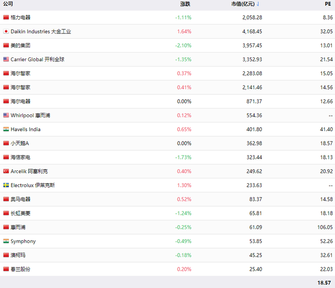The height and width of the screenshot is (288, 335).
Task: Click the sort arrow beside 市值(亿元) header
Action: tap(258, 4)
